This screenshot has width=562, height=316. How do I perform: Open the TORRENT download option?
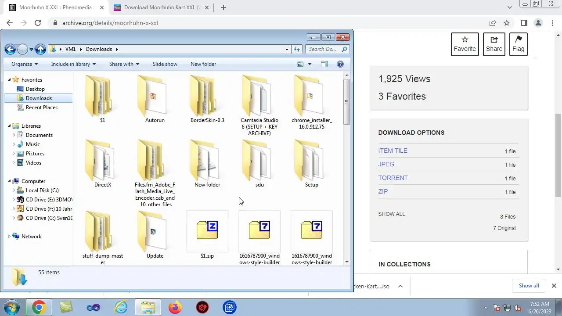393,178
